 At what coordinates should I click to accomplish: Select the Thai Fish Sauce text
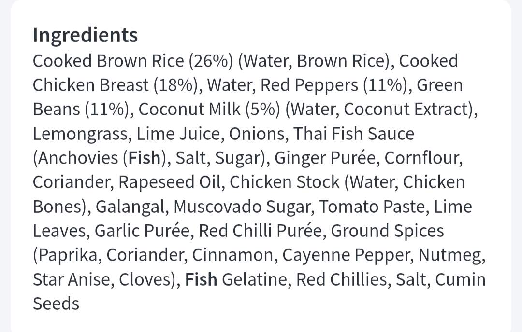click(353, 134)
